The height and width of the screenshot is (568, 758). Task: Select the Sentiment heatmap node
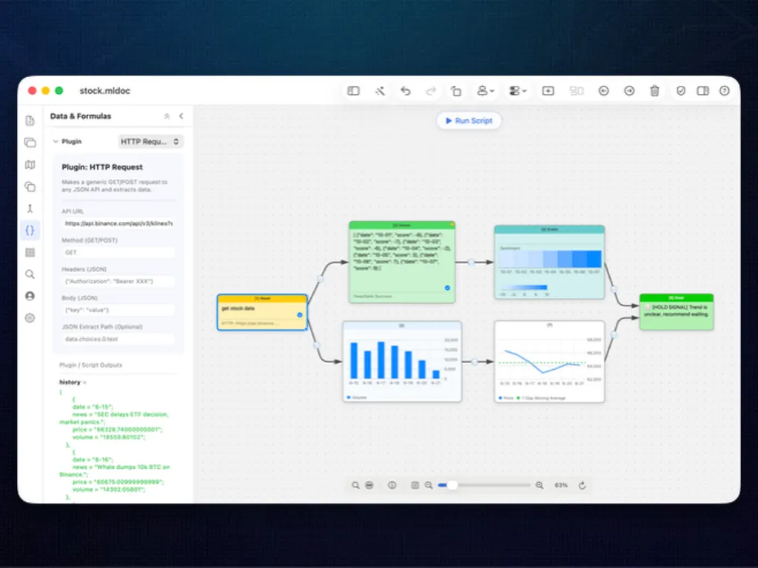coord(549,263)
